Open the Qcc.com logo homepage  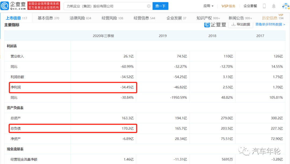coord(13,6)
